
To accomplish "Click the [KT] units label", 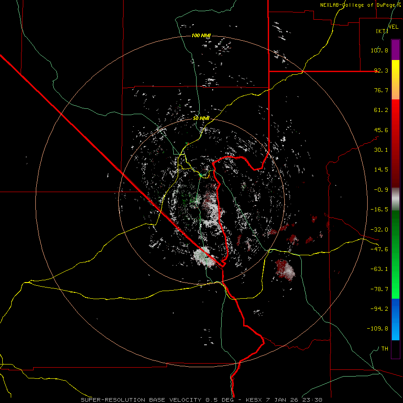I will click(x=382, y=31).
